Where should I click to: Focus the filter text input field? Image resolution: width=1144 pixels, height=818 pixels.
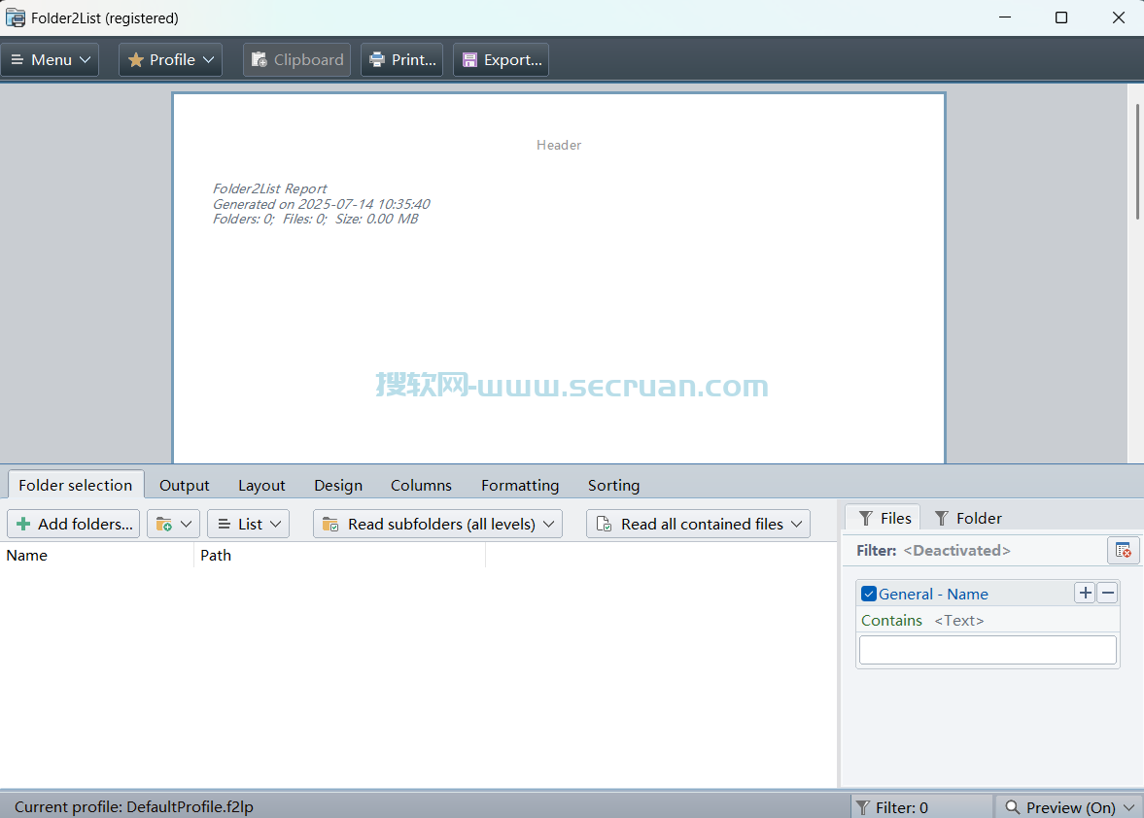(x=988, y=650)
